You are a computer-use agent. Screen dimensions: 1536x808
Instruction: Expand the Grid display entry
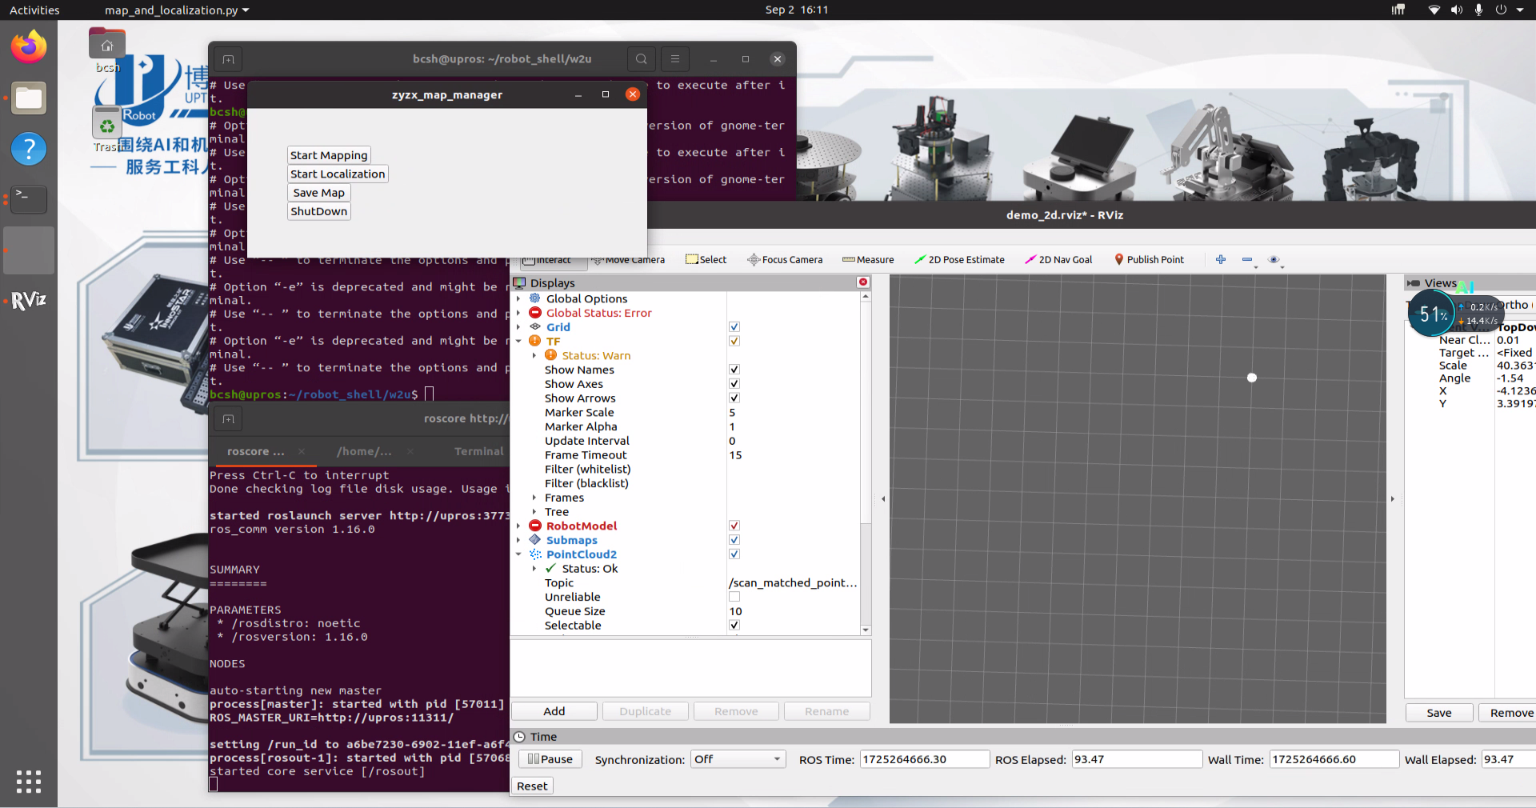tap(518, 327)
